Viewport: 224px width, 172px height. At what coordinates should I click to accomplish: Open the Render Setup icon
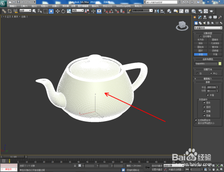[200, 11]
